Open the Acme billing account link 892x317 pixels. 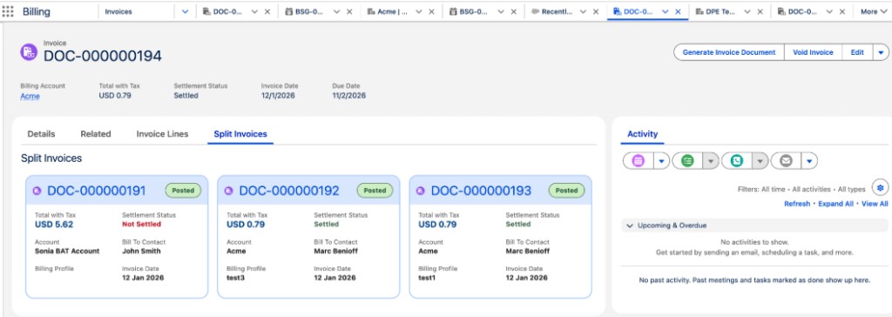click(30, 96)
